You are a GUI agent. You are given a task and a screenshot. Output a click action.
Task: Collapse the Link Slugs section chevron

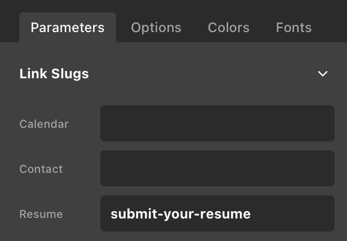tap(323, 74)
